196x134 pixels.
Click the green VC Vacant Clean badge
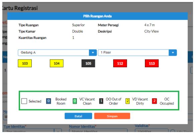tap(75, 101)
